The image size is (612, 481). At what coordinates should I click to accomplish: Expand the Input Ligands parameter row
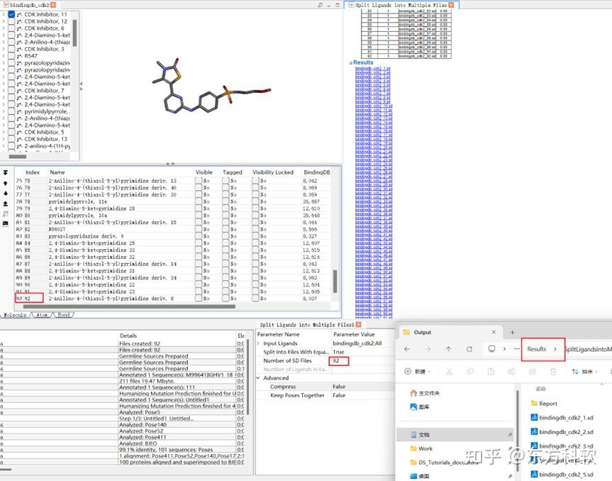(x=258, y=343)
